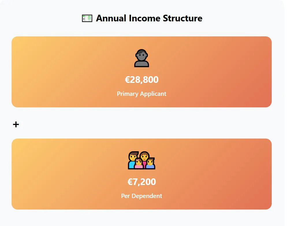
Task: Click the euro banknote icon in the title
Action: point(87,18)
